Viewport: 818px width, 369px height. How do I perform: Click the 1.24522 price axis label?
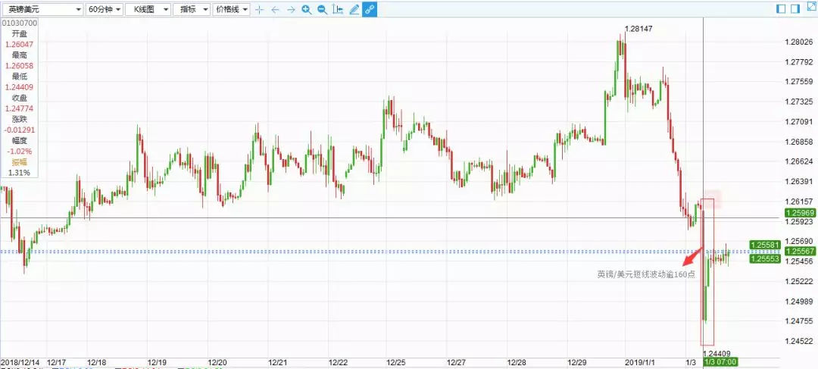[799, 341]
